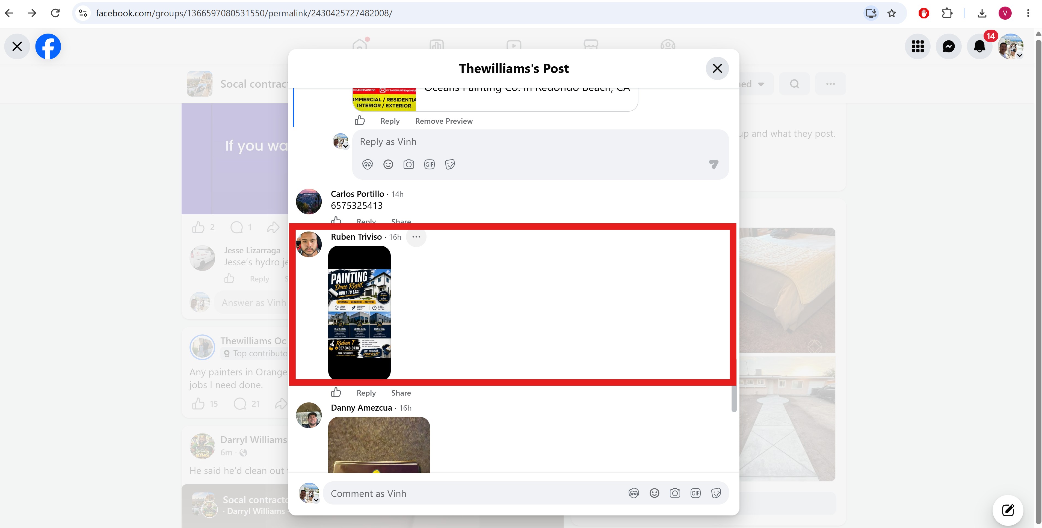This screenshot has height=528, width=1042.
Task: Go forward in browser
Action: click(x=32, y=13)
